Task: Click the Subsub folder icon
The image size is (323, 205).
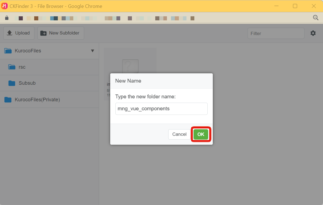Action: tap(12, 83)
